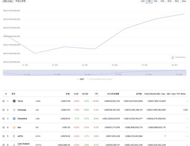This screenshot has width=190, height=146.
Task: Click the left handle of range navigator
Action: pos(3,73)
